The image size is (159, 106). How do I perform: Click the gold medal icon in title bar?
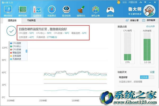[118, 2]
